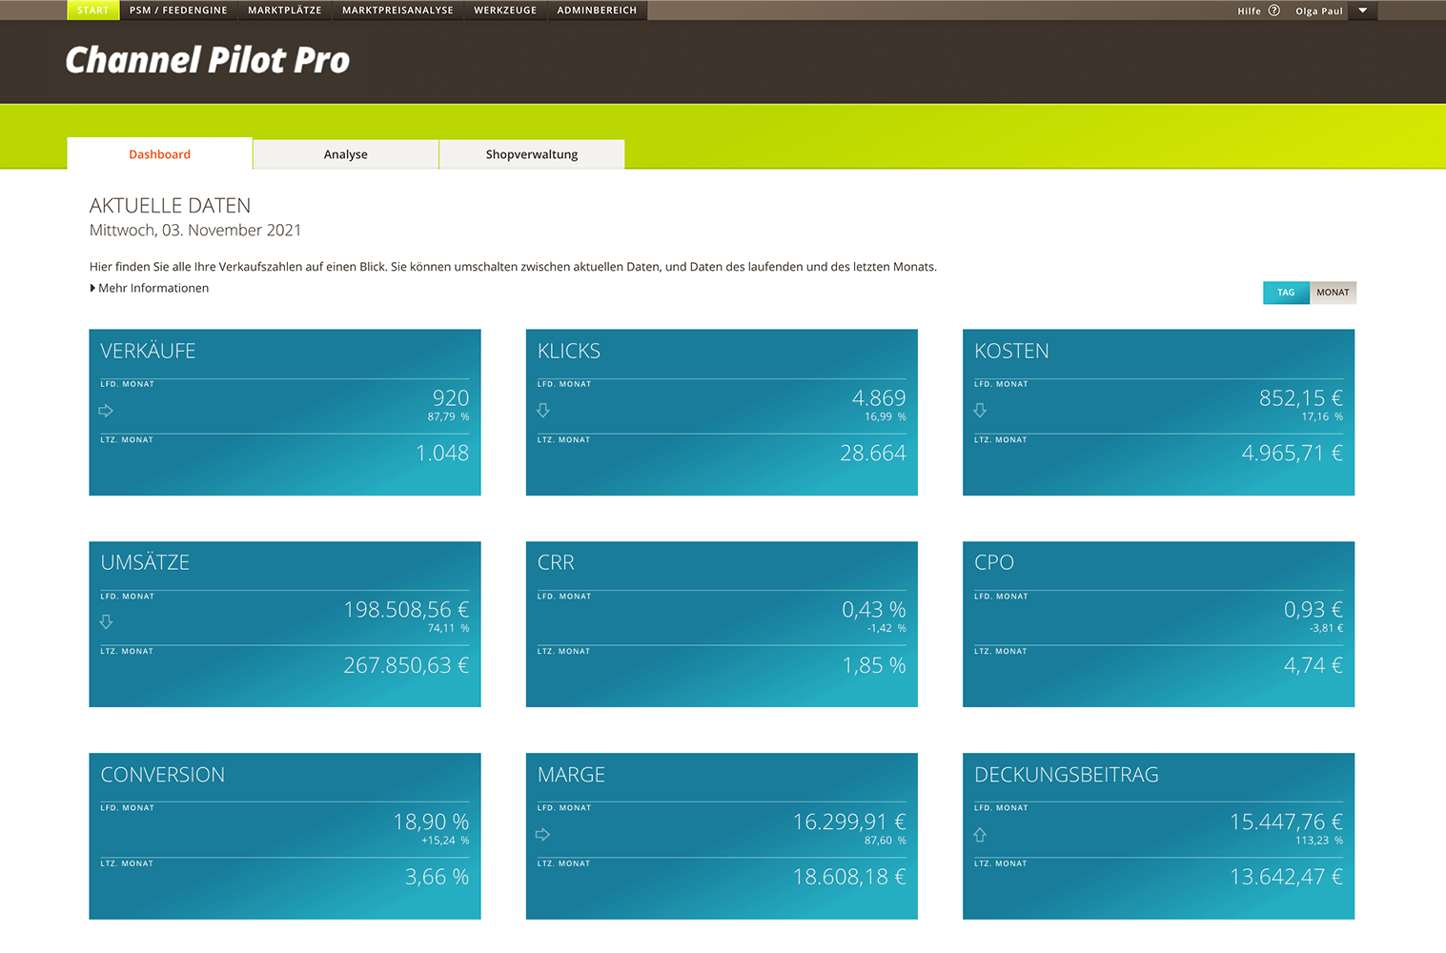Click the Hilfe link
The height and width of the screenshot is (953, 1446).
tap(1249, 11)
